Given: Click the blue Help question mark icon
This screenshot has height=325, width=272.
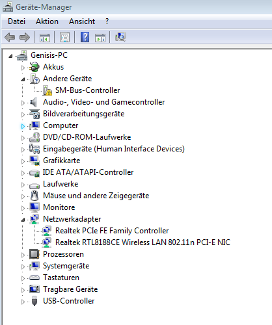Looking at the screenshot, I should 85,37.
